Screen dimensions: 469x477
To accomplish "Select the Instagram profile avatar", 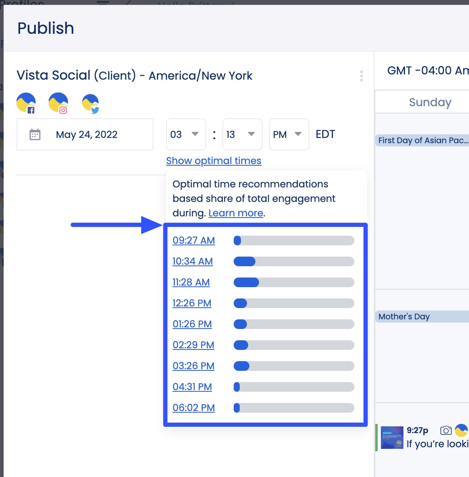I will (58, 102).
